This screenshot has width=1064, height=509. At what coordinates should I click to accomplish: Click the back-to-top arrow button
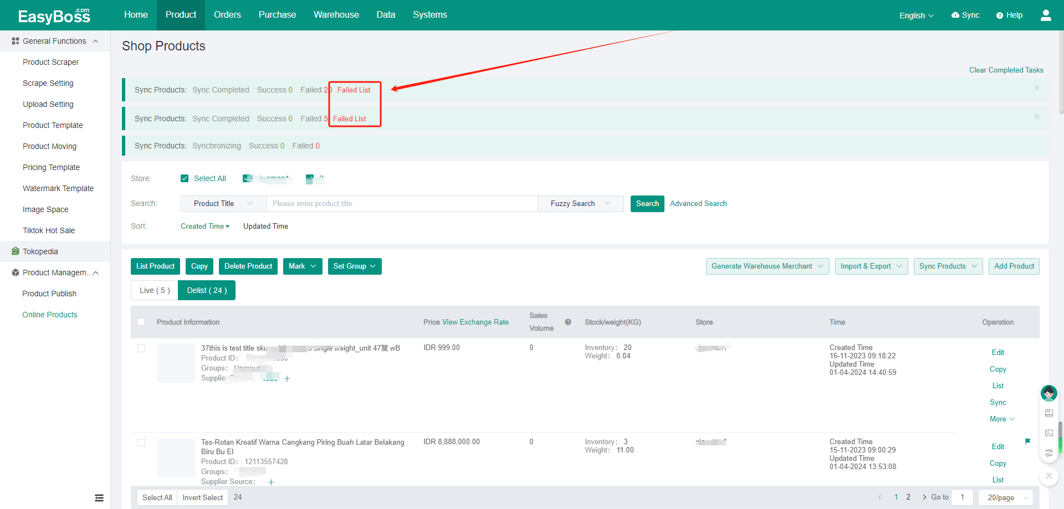[x=1048, y=476]
